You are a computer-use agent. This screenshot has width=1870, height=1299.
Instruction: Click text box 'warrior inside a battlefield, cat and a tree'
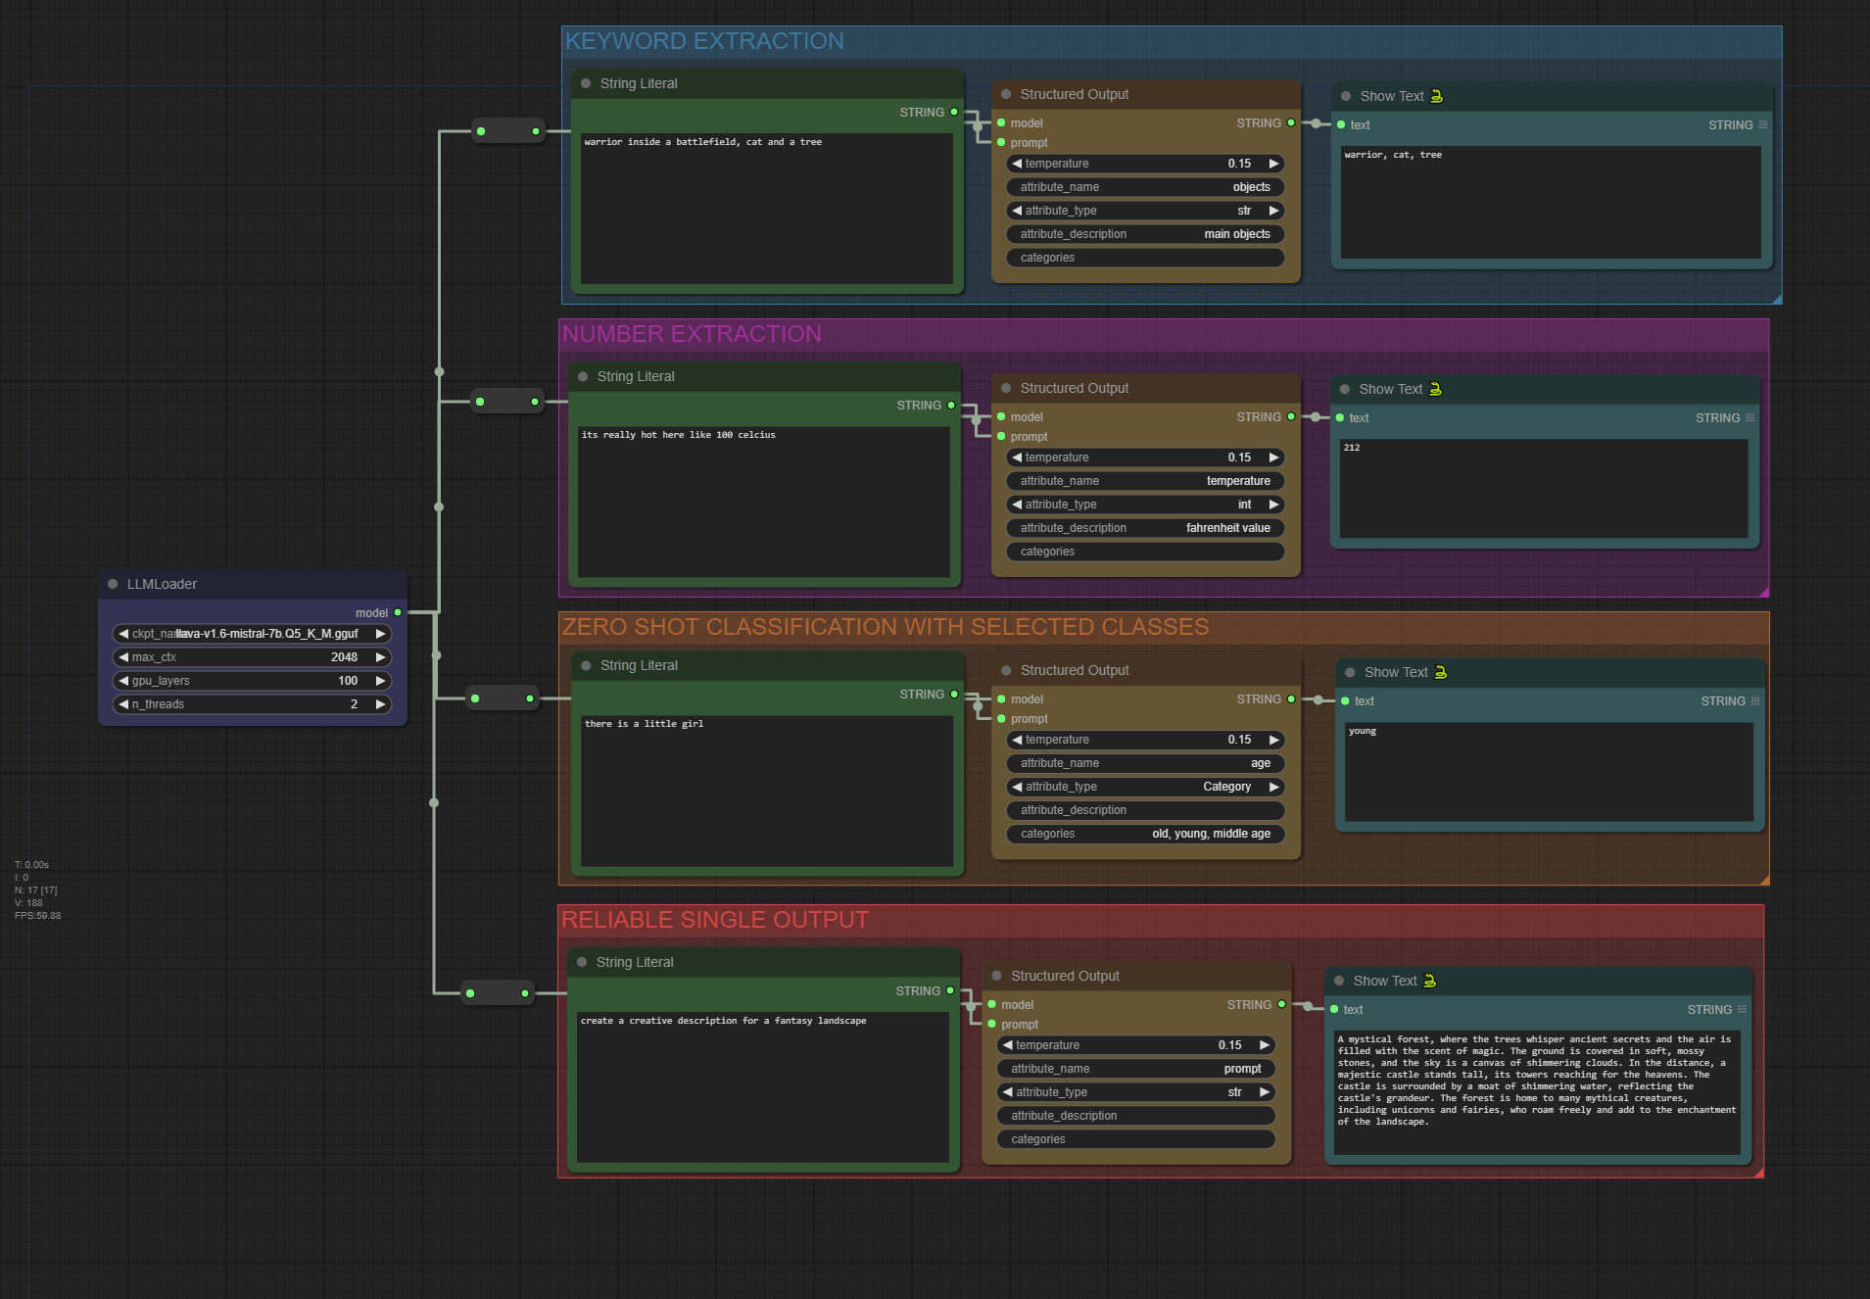coord(767,209)
